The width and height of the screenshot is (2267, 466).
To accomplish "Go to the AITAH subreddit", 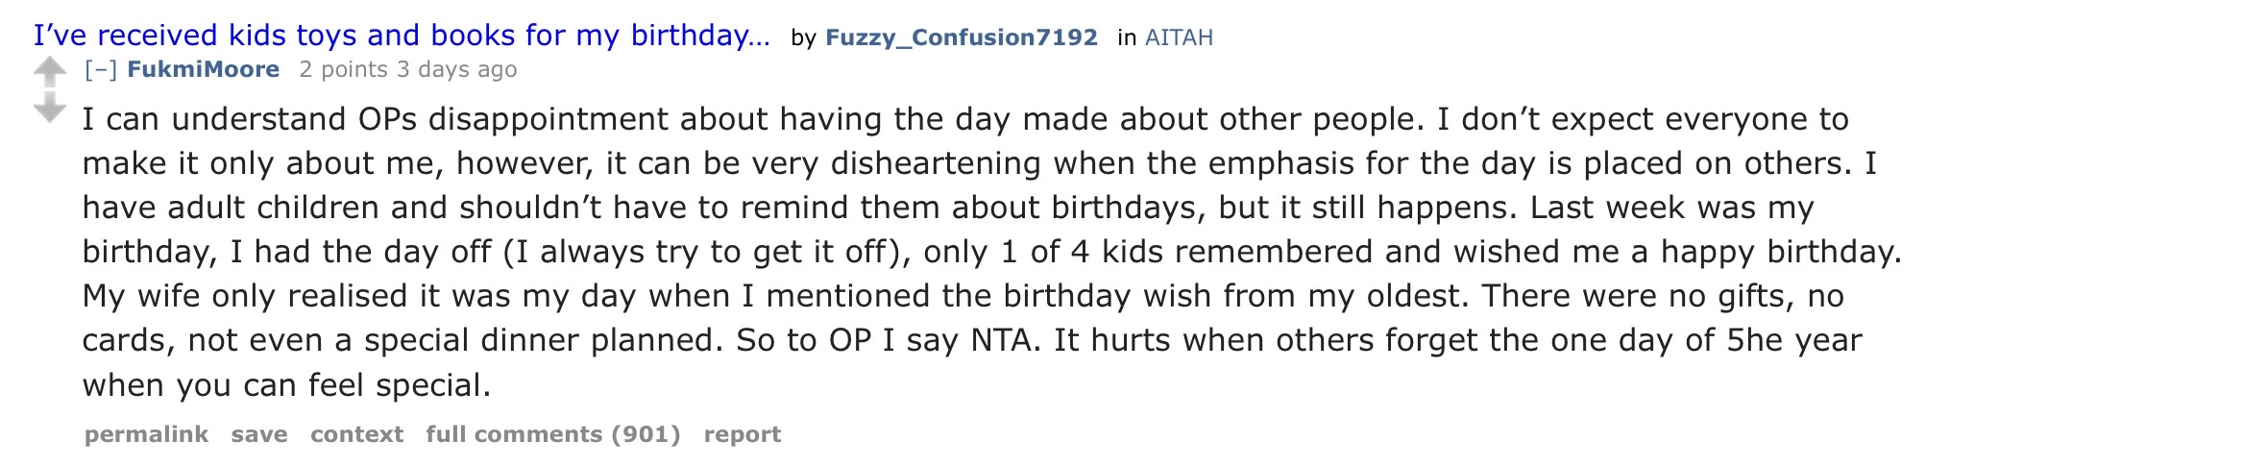I will (x=1179, y=37).
